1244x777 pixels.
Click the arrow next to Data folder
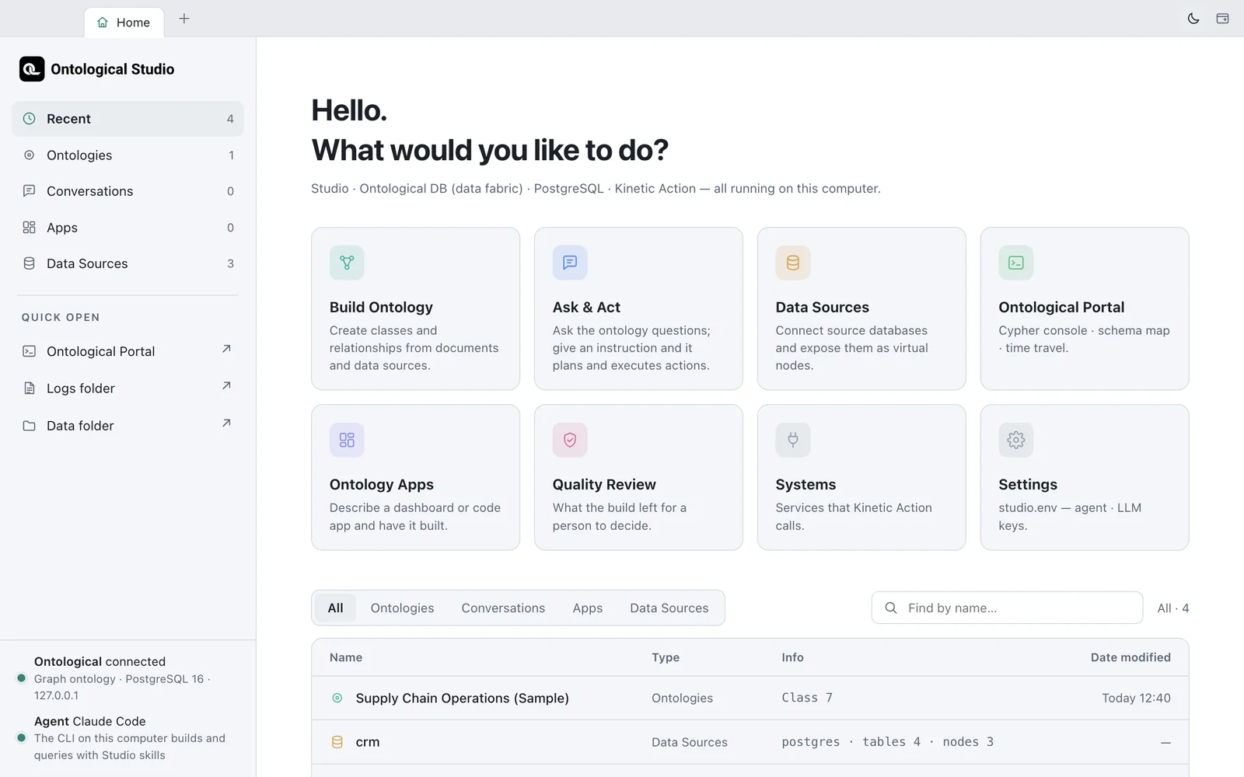click(x=226, y=423)
